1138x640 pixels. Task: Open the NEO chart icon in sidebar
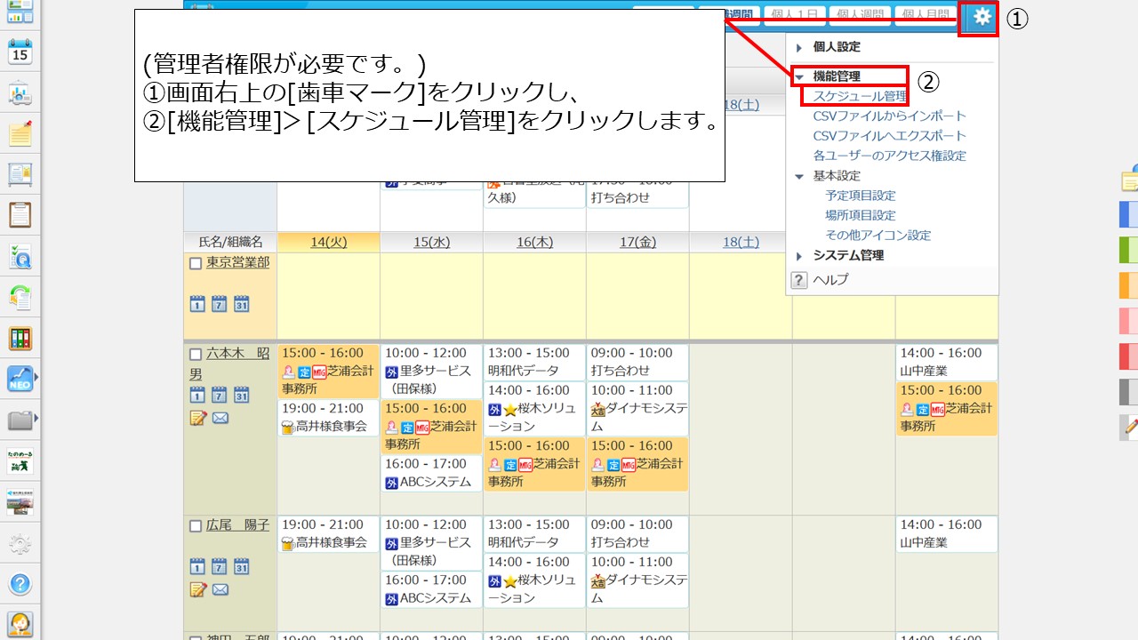click(x=20, y=380)
